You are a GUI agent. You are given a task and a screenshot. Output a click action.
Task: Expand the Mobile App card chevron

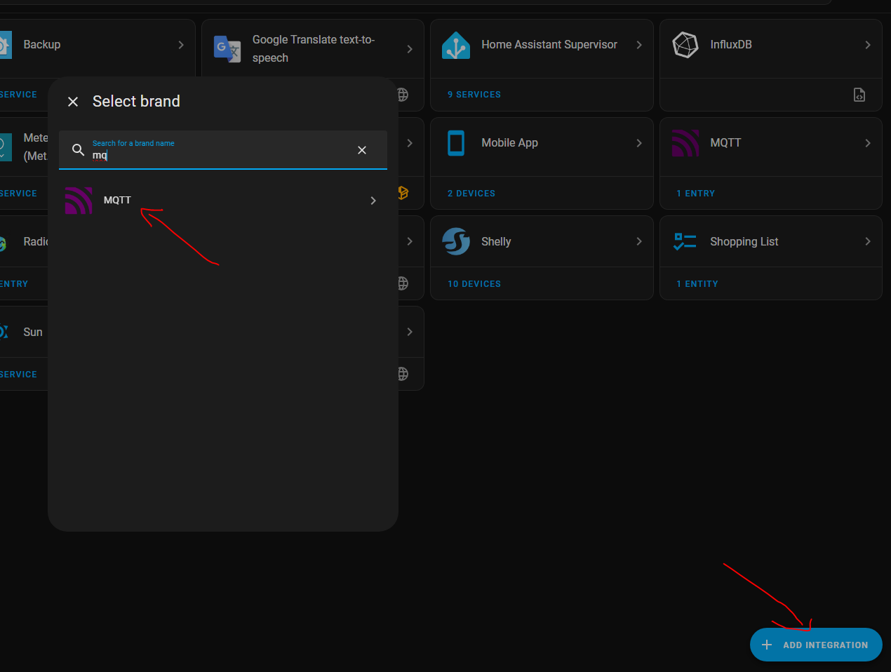click(639, 143)
